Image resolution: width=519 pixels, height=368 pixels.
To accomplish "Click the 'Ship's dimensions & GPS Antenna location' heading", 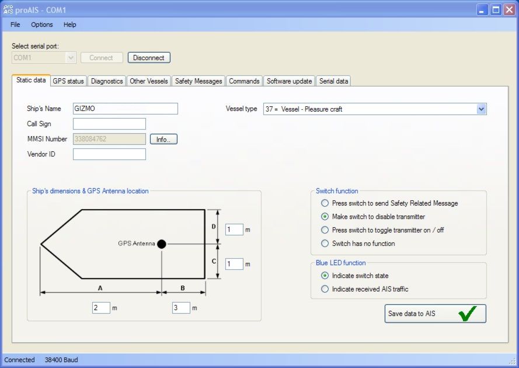I will coord(90,191).
